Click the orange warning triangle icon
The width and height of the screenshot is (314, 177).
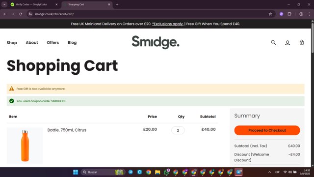coord(12,88)
